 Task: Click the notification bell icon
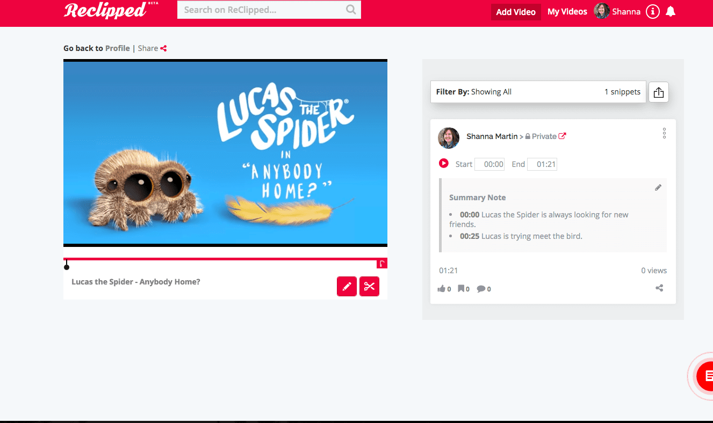670,11
